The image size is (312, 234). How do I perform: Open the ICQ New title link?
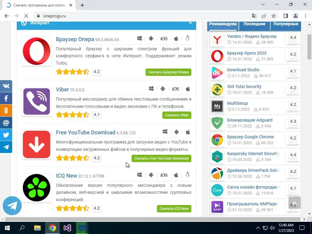[66, 176]
